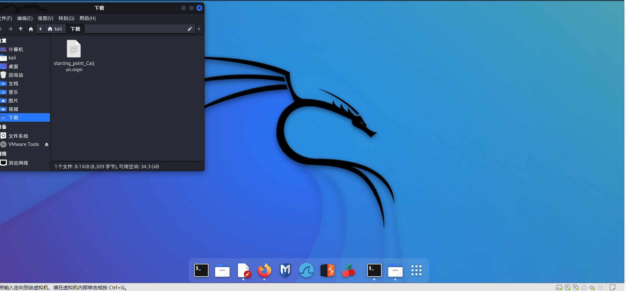Click the status bar file count text
Image resolution: width=626 pixels, height=291 pixels.
coord(107,167)
